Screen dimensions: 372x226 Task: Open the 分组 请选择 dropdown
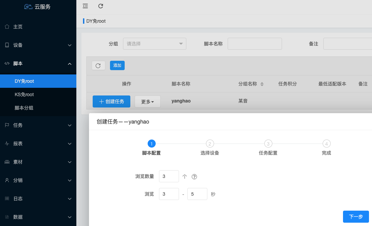[154, 44]
